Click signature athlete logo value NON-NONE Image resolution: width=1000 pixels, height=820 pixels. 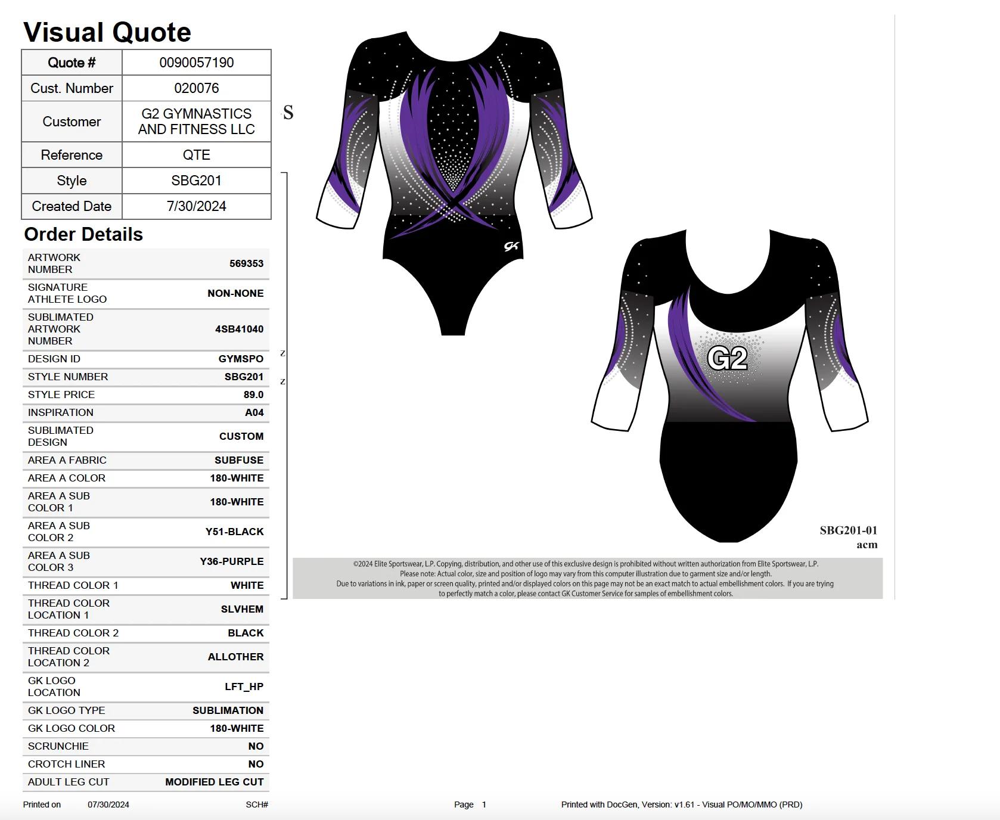(235, 293)
